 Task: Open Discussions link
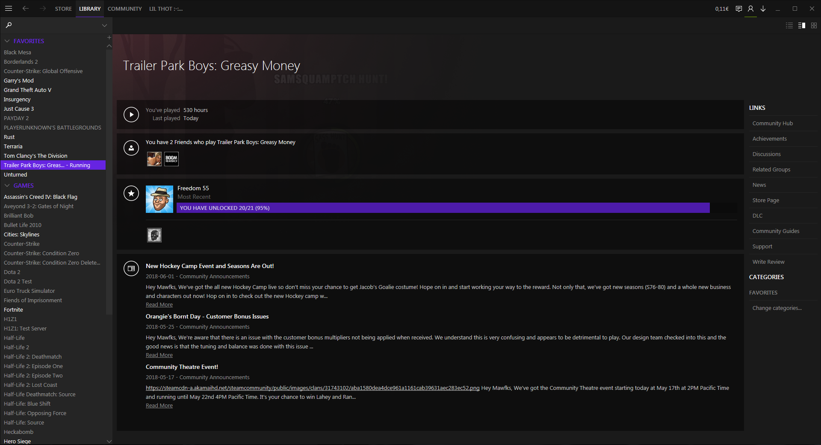click(767, 154)
